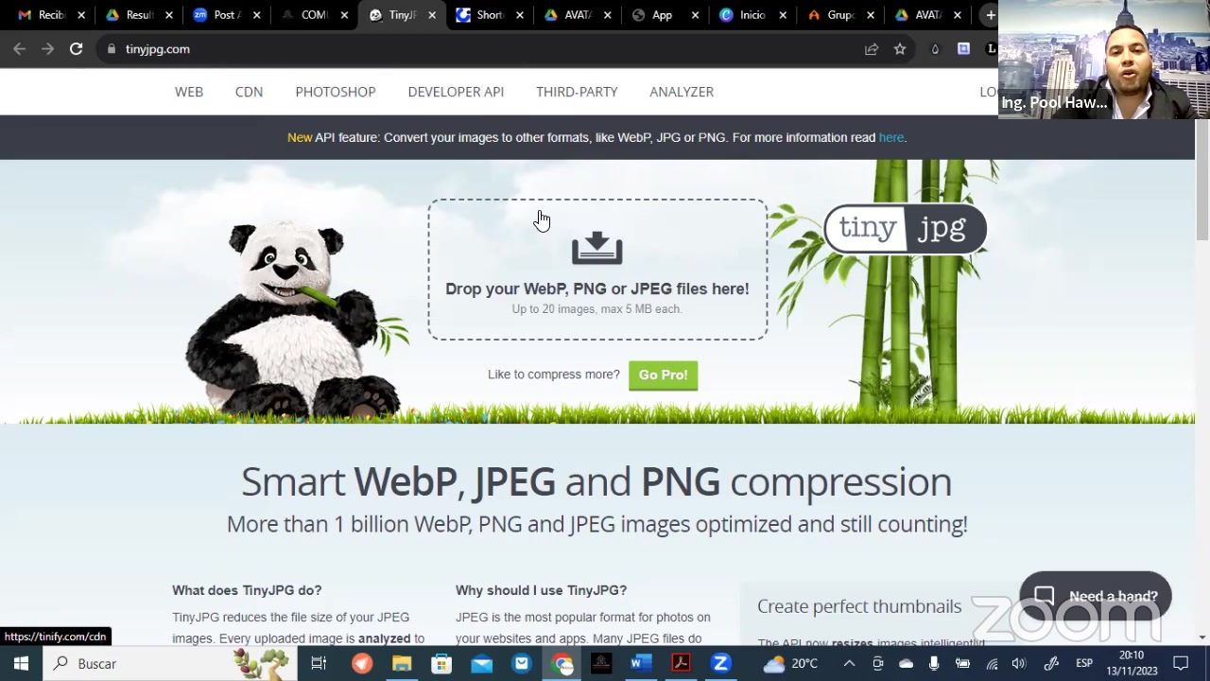
Task: Click the share icon in address bar
Action: [872, 49]
